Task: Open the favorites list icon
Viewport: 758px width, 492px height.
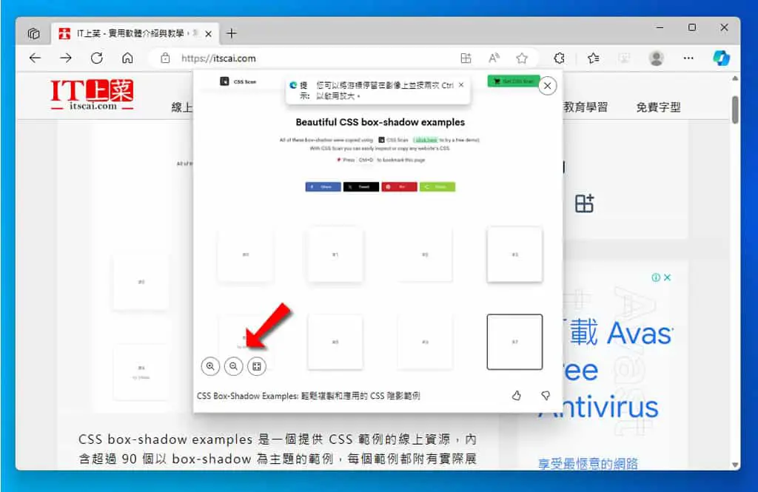Action: 593,58
